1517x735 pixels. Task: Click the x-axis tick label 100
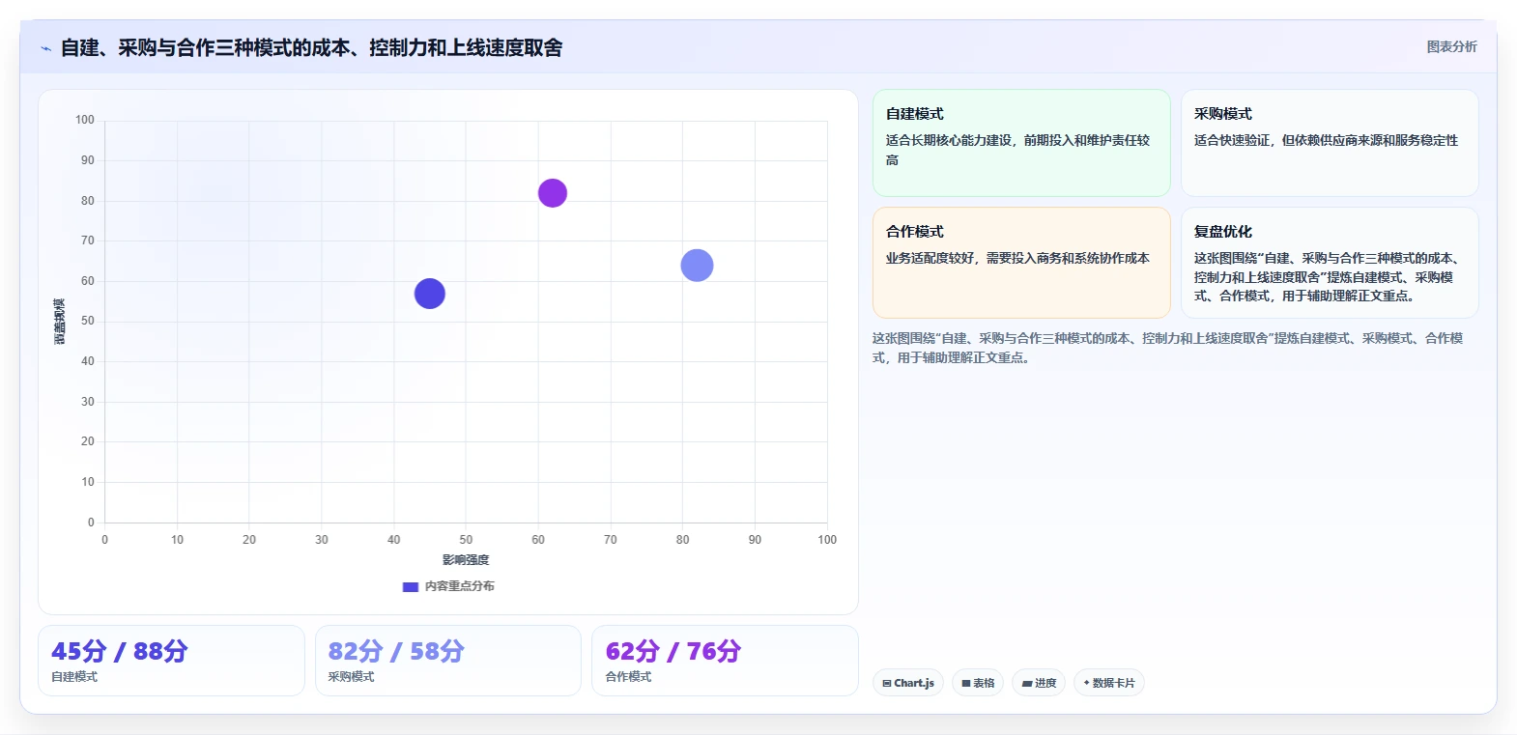pos(827,540)
